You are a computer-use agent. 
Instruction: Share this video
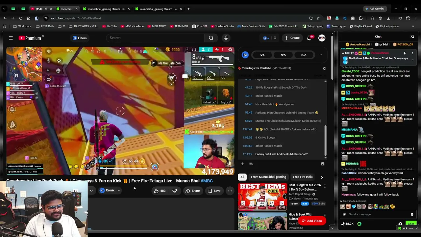192,191
